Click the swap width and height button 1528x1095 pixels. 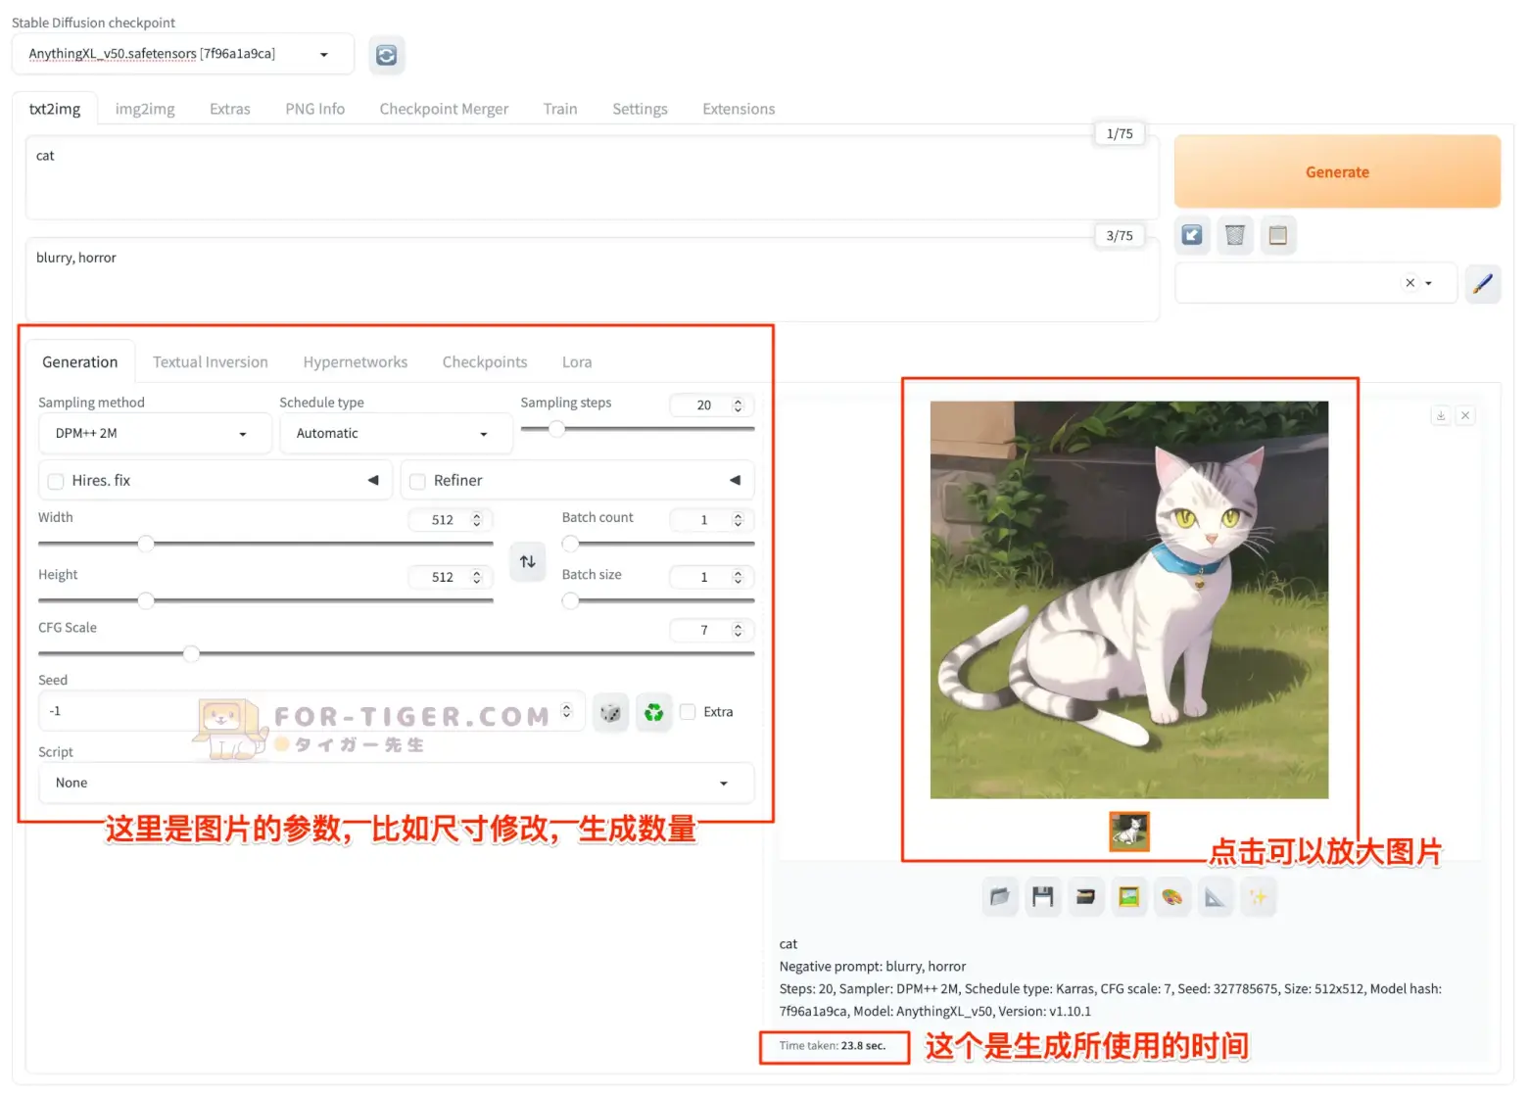(527, 561)
